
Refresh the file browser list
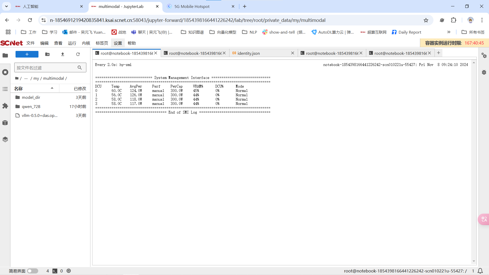point(78,54)
